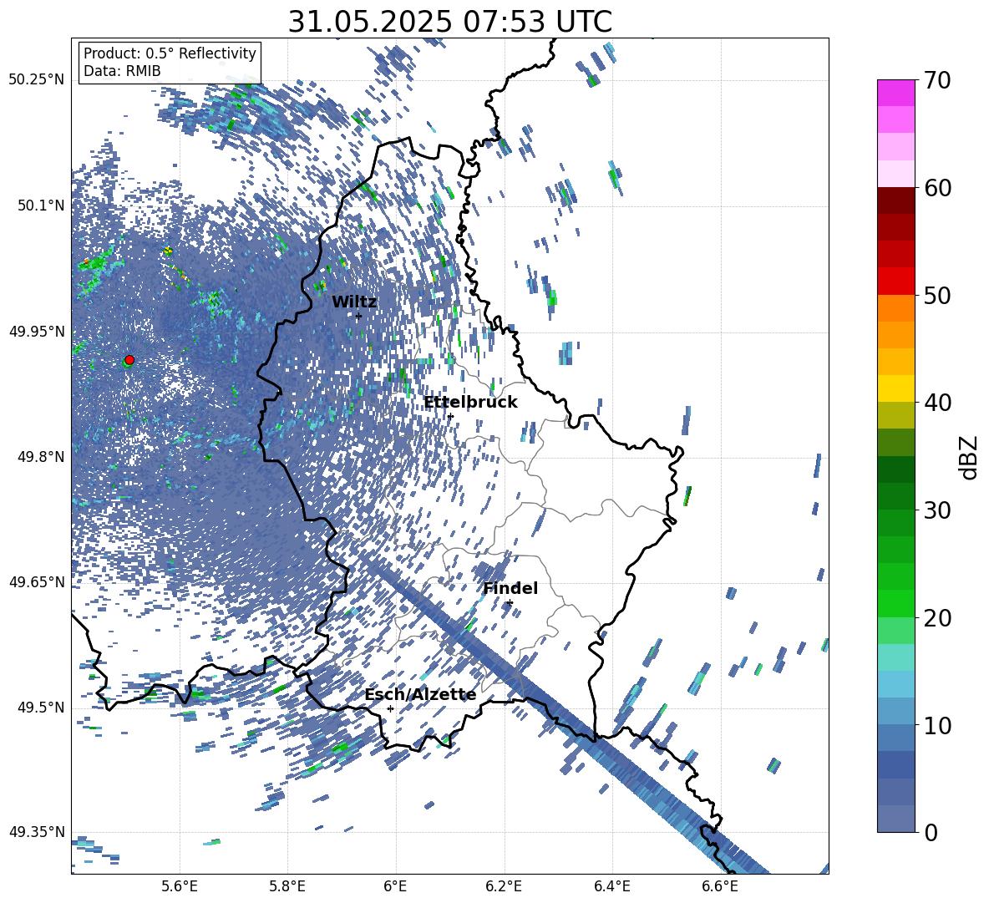Click the Wiltz cross marker

pos(358,317)
